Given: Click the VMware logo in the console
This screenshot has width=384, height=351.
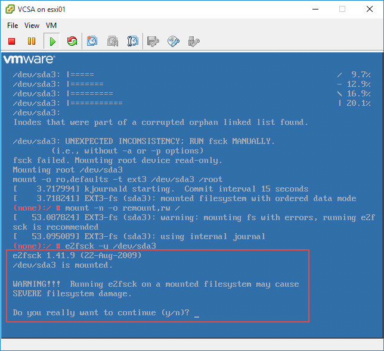Looking at the screenshot, I should [29, 59].
